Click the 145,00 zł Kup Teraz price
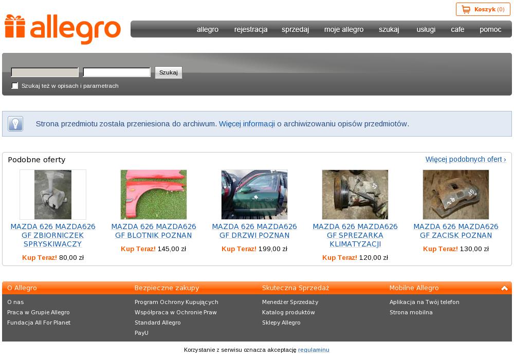Screen dimensions: 514x360 [x=153, y=249]
